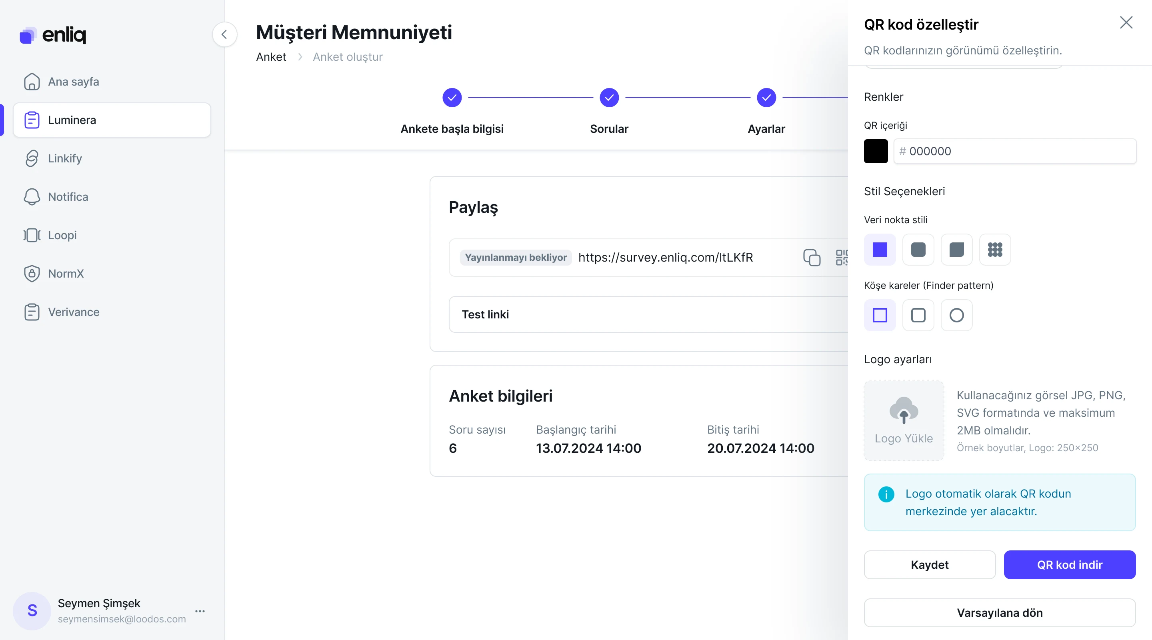Select rounded data dot style
This screenshot has width=1152, height=640.
918,250
